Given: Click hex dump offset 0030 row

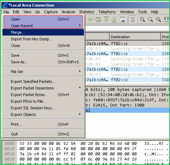Looking at the screenshot, I should tap(9, 159).
